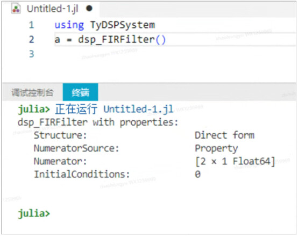Click the unsaved dot on Untitled-1.jl tab
298x238 pixels.
(x=89, y=9)
